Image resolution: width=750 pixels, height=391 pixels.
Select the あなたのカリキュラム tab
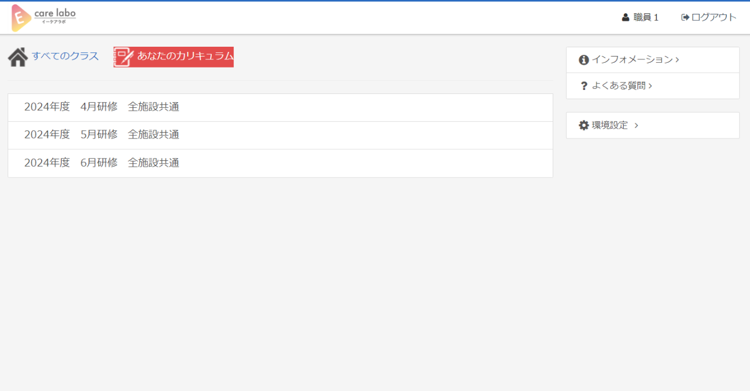coord(185,56)
